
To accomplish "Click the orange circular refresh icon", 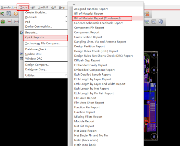I will pos(16,14).
